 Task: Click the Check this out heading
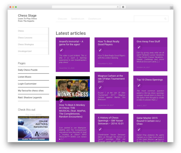point(26,110)
